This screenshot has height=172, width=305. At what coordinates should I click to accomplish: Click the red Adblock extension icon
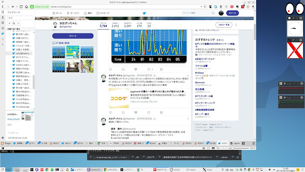pyautogui.click(x=243, y=6)
